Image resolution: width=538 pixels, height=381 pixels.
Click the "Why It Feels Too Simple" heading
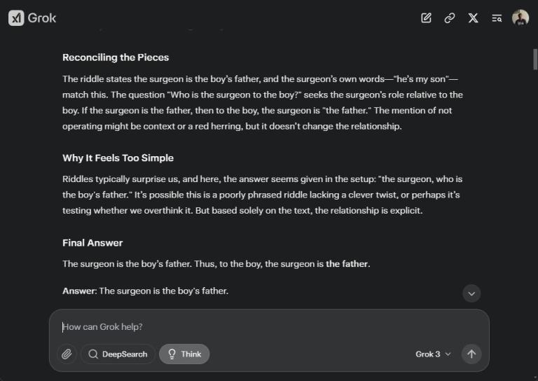coord(118,158)
